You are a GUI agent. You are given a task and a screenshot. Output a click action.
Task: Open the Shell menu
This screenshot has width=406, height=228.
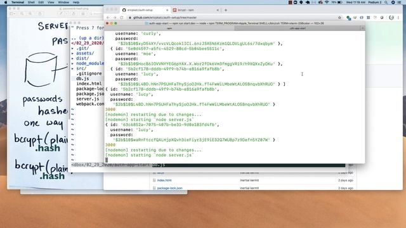[x=31, y=3]
